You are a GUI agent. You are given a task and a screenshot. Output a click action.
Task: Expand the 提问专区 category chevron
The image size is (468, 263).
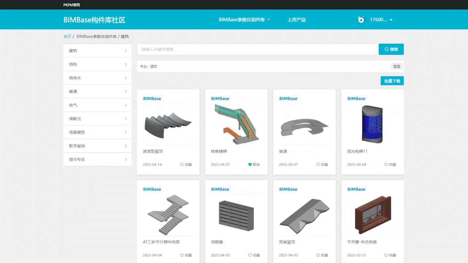click(126, 160)
